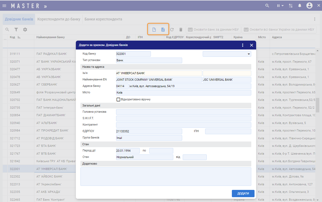
Task: Open dialog three-dot options menu
Action: pyautogui.click(x=243, y=45)
